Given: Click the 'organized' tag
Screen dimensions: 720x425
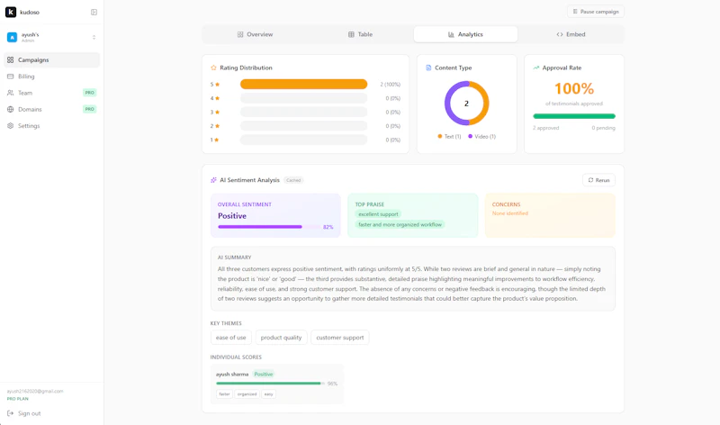Looking at the screenshot, I should point(247,394).
